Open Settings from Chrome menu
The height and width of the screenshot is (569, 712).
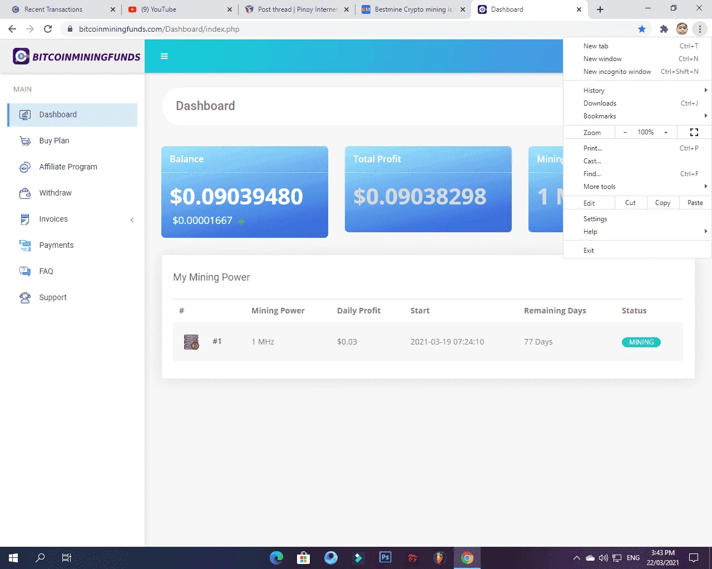637,219
